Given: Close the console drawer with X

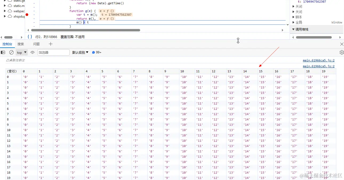Looking at the screenshot, I should coord(342,44).
